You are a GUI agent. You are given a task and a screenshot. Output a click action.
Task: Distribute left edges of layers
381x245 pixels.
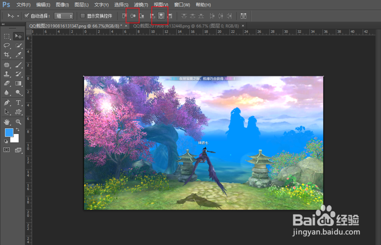pos(212,16)
